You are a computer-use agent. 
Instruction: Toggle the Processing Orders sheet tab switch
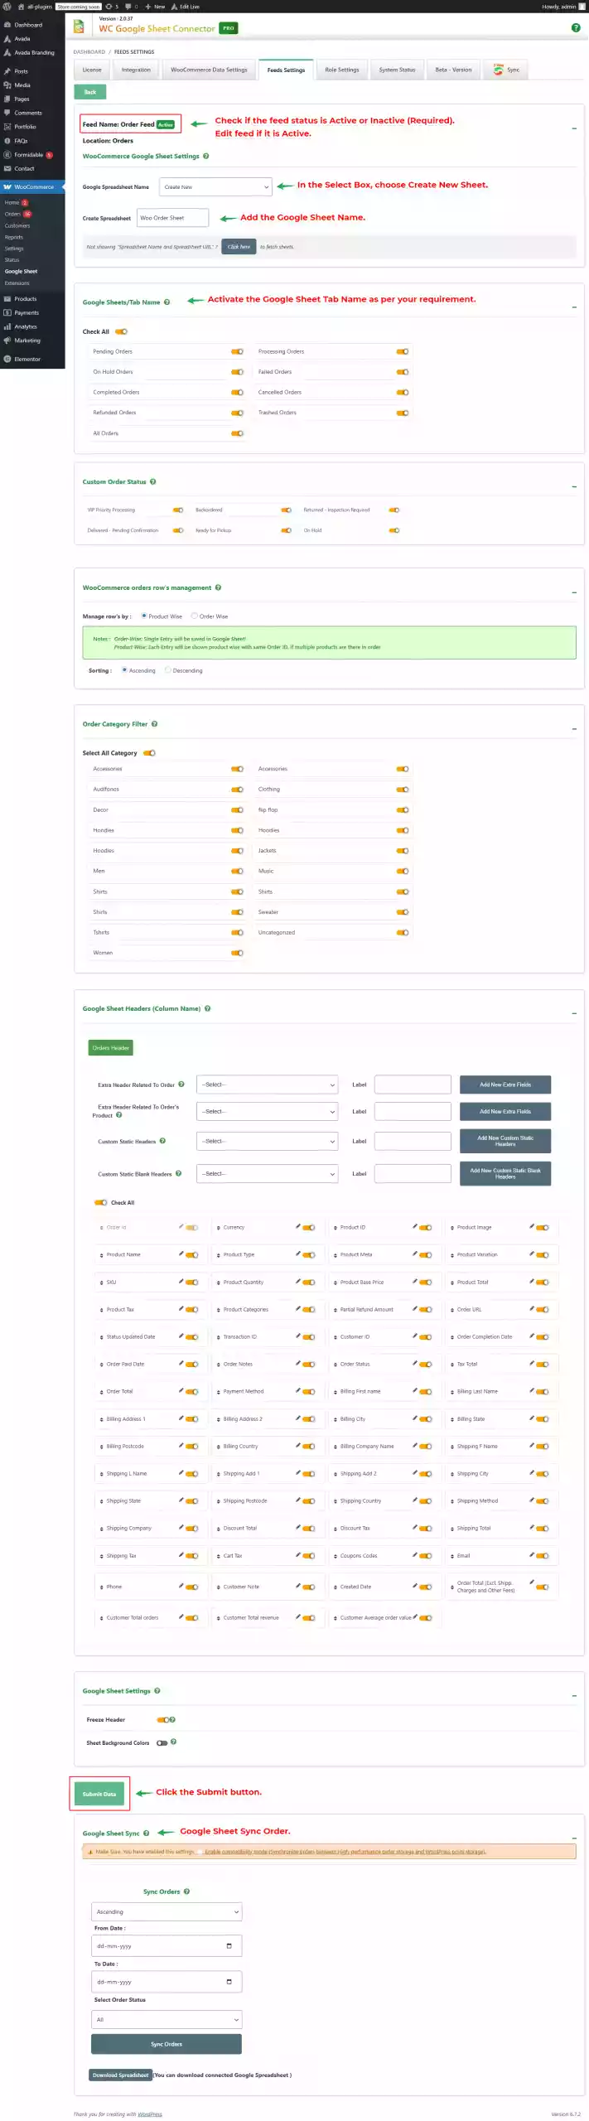pyautogui.click(x=403, y=351)
